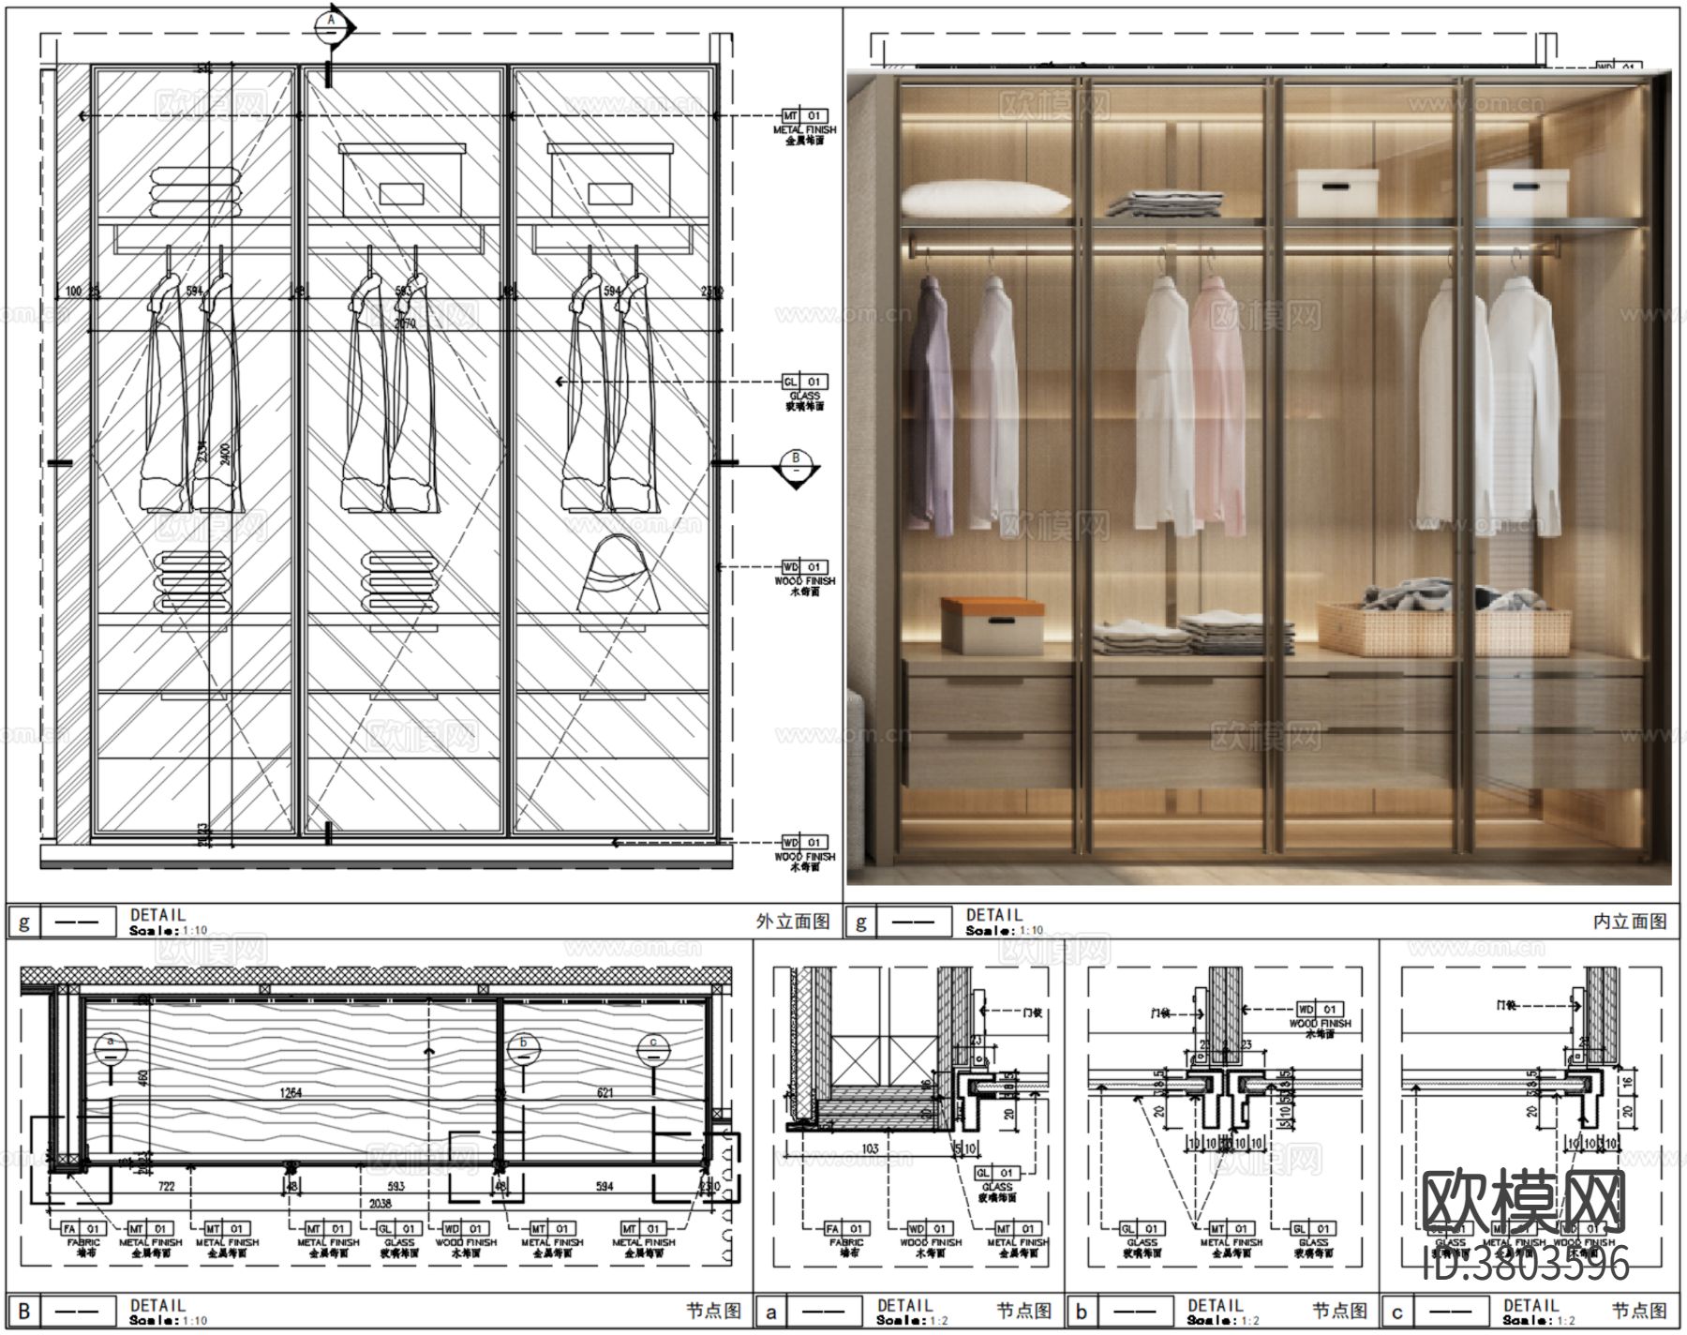Click the white pillow in the render

pos(984,199)
